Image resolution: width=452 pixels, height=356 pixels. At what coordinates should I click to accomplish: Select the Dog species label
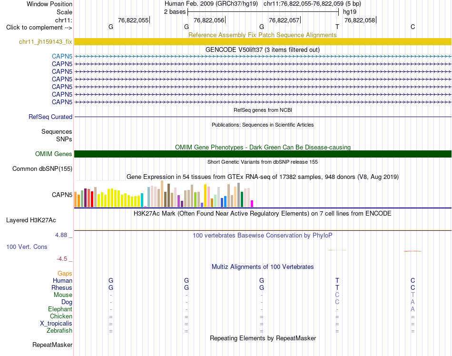(x=67, y=302)
